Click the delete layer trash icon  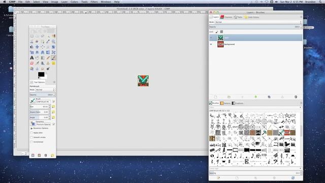click(296, 97)
